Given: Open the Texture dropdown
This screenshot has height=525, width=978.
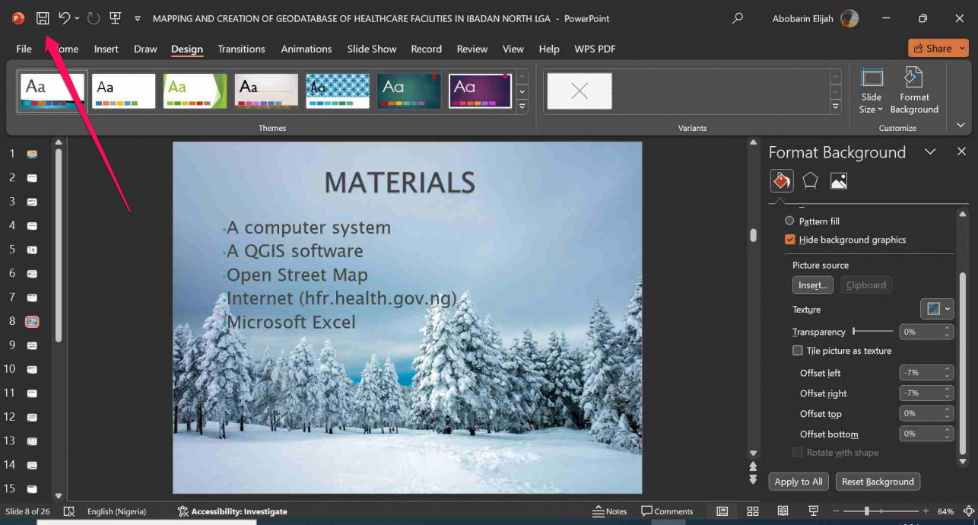Looking at the screenshot, I should coord(936,309).
